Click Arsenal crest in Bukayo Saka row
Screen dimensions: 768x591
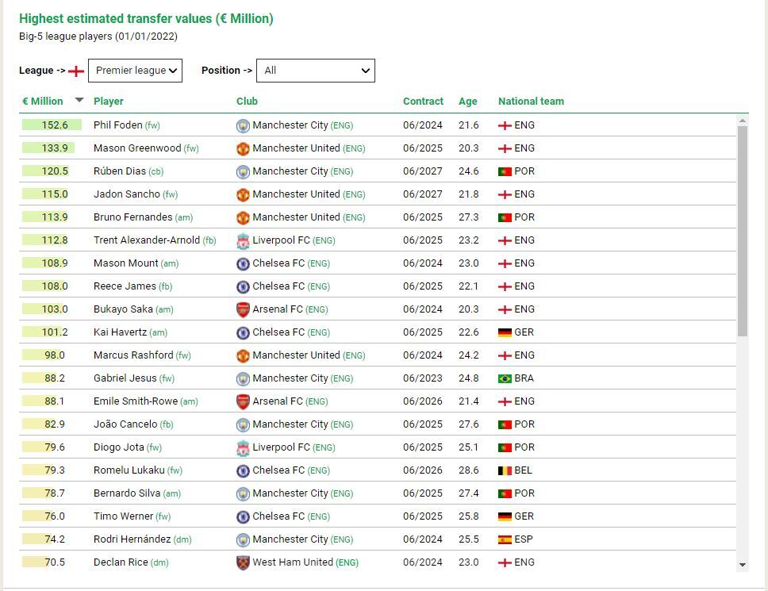pos(243,309)
